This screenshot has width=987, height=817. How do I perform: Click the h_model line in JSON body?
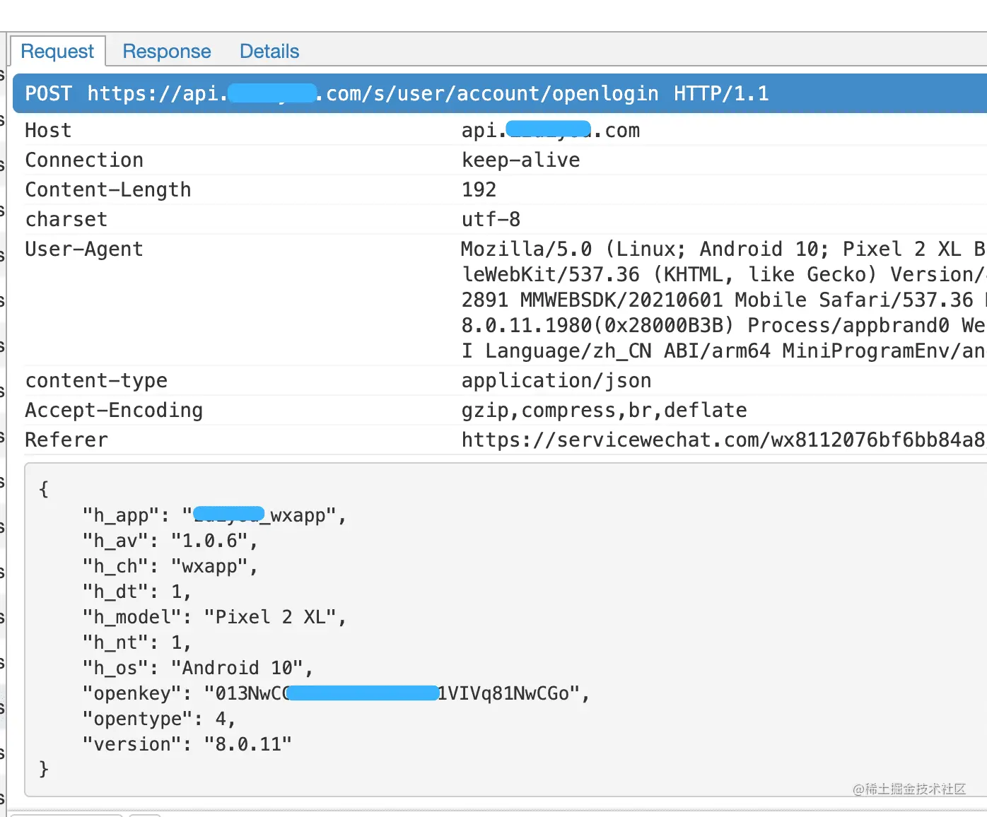click(x=214, y=618)
